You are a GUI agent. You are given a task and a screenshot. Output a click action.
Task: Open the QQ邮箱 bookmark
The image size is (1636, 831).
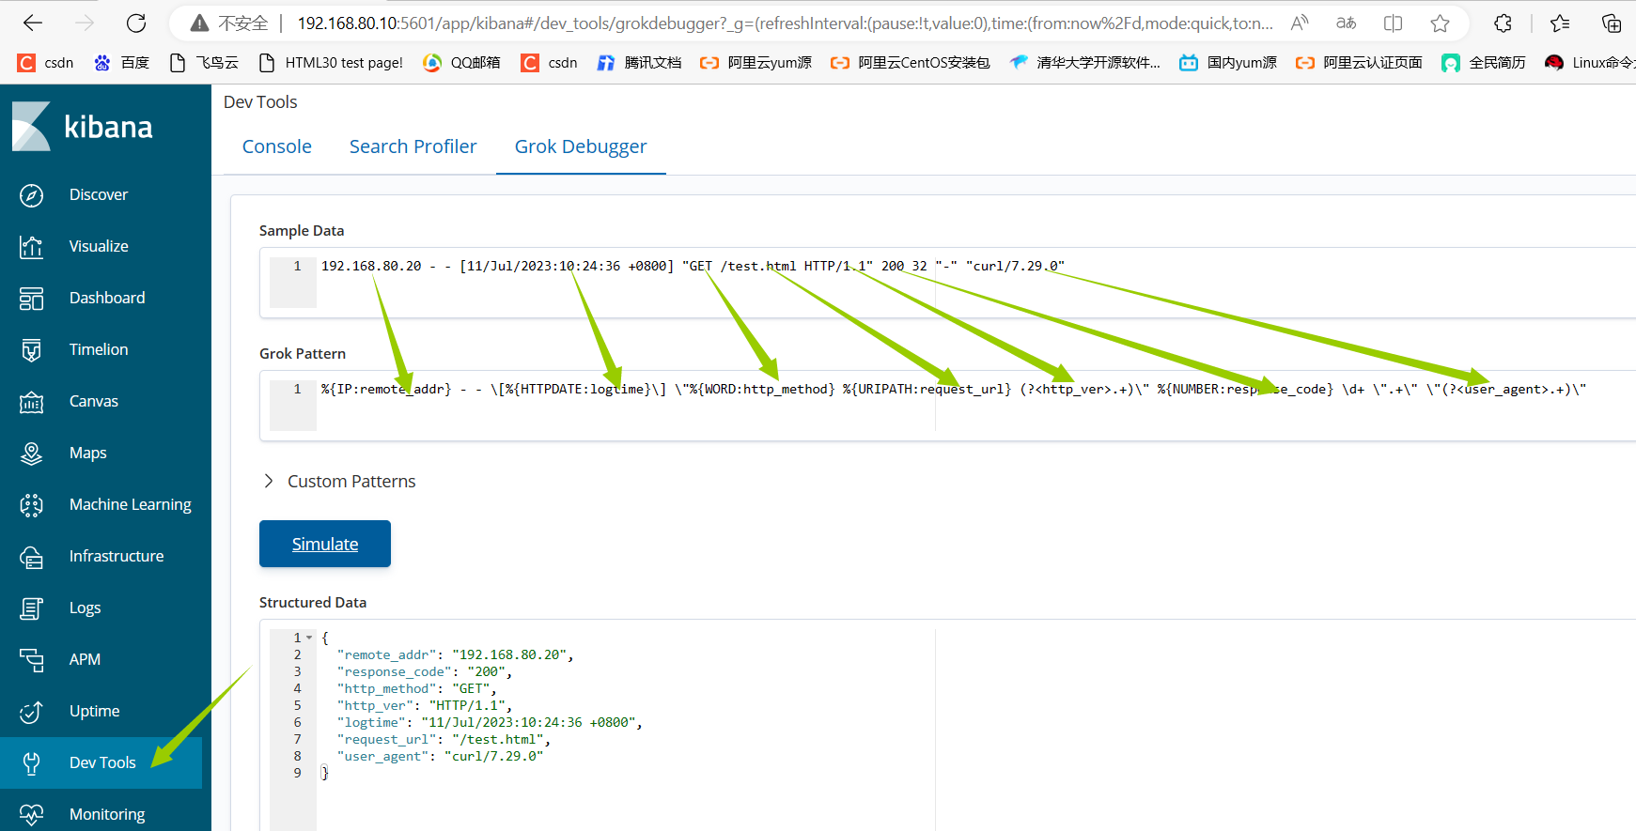(x=461, y=63)
